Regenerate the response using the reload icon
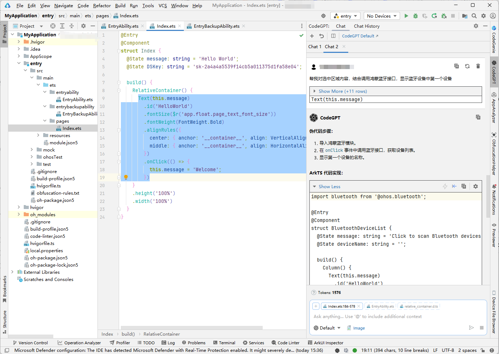The width and height of the screenshot is (499, 354). click(x=467, y=66)
